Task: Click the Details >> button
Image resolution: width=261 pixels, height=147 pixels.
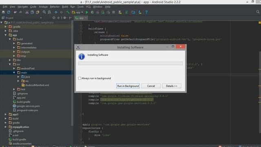Action: click(172, 86)
